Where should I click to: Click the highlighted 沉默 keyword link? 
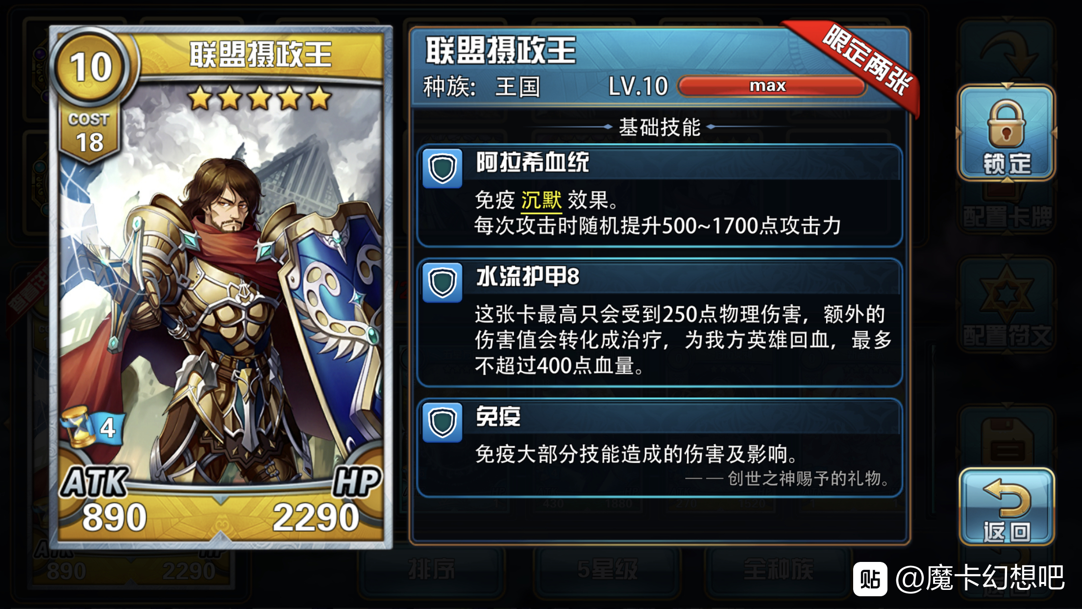541,200
